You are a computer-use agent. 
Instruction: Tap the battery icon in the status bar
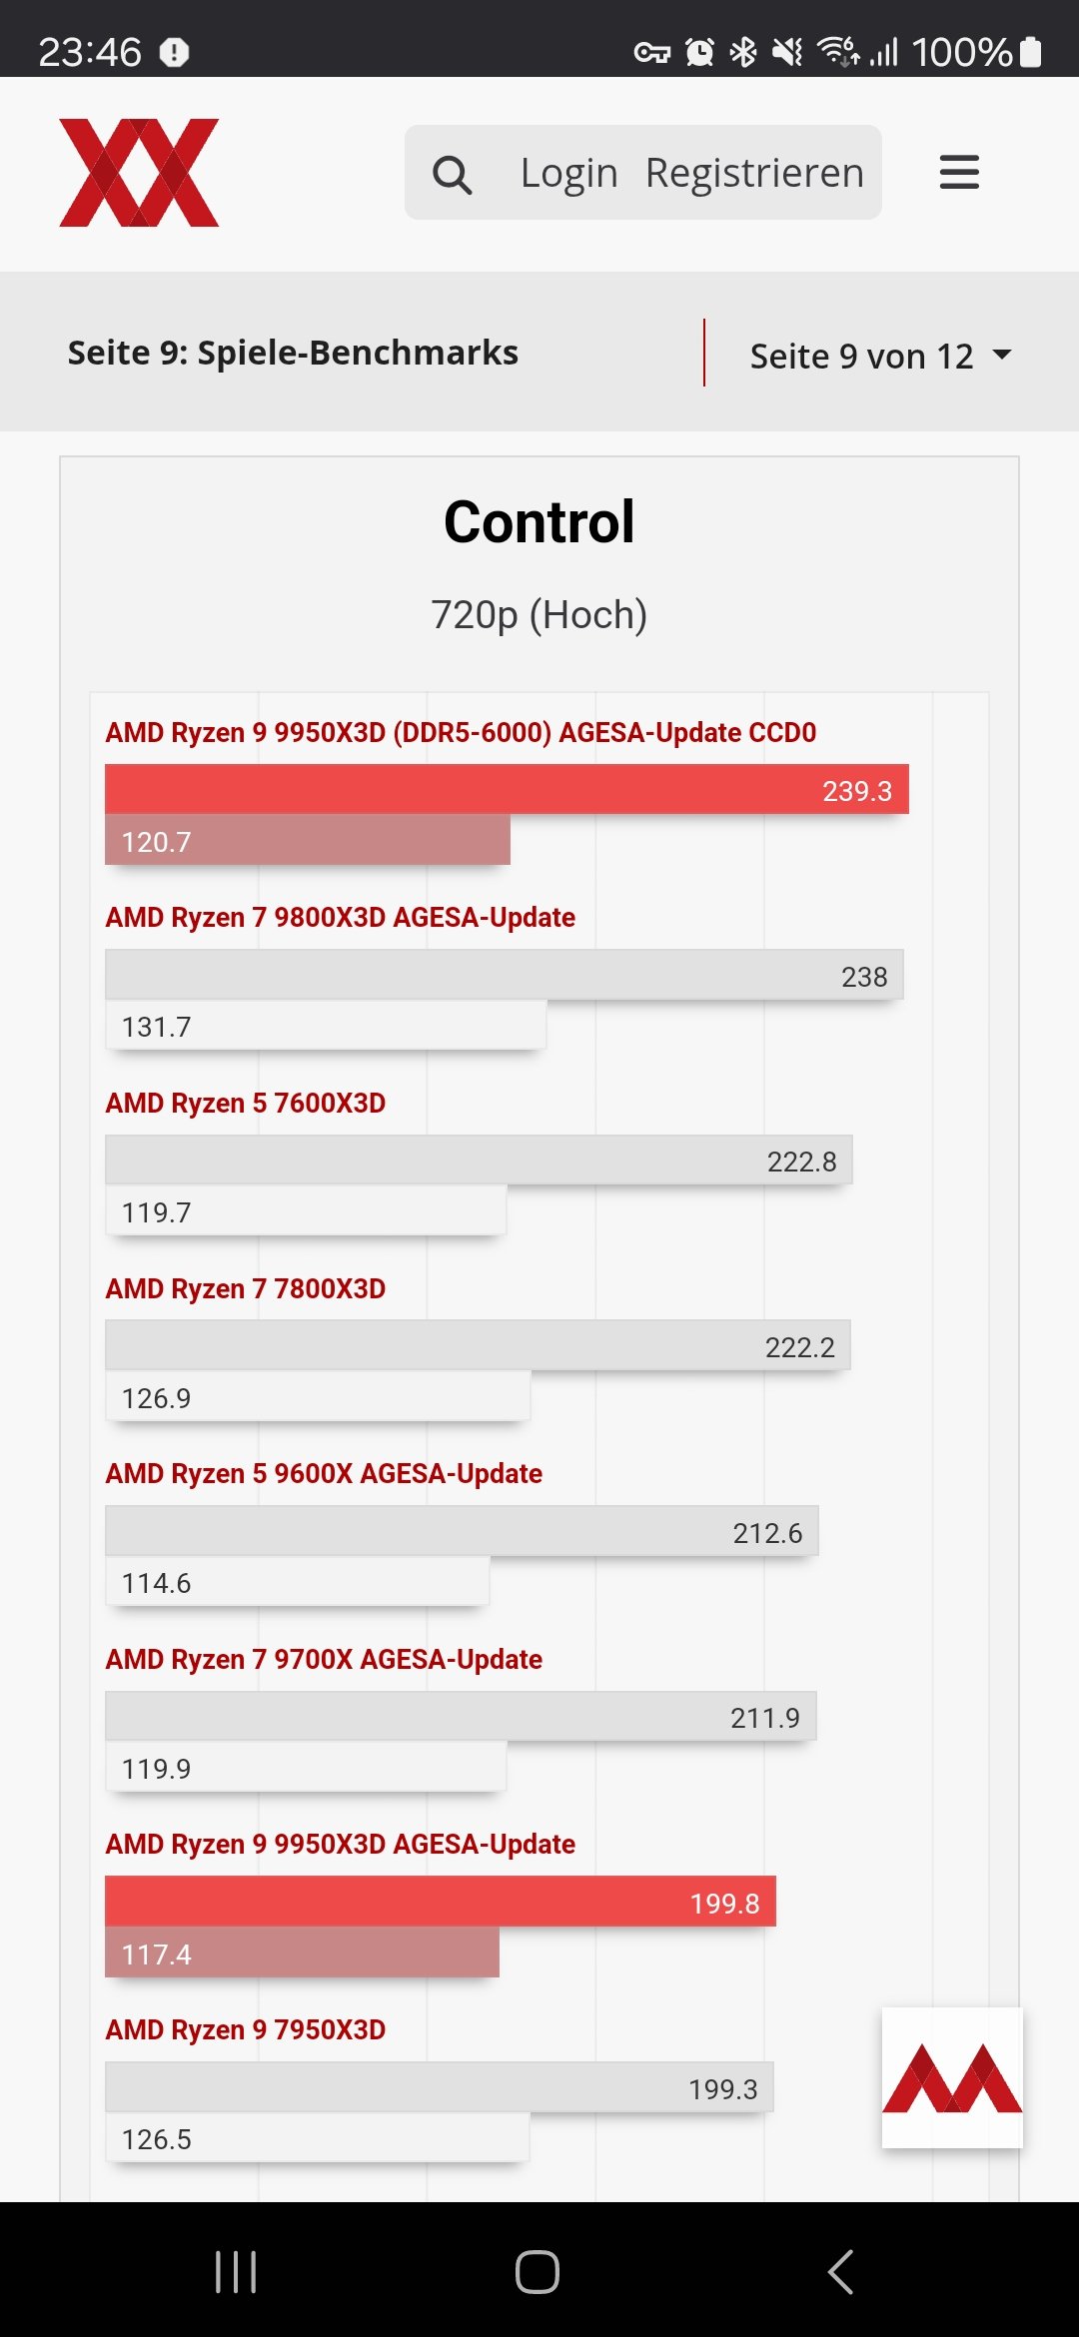coord(1031,51)
